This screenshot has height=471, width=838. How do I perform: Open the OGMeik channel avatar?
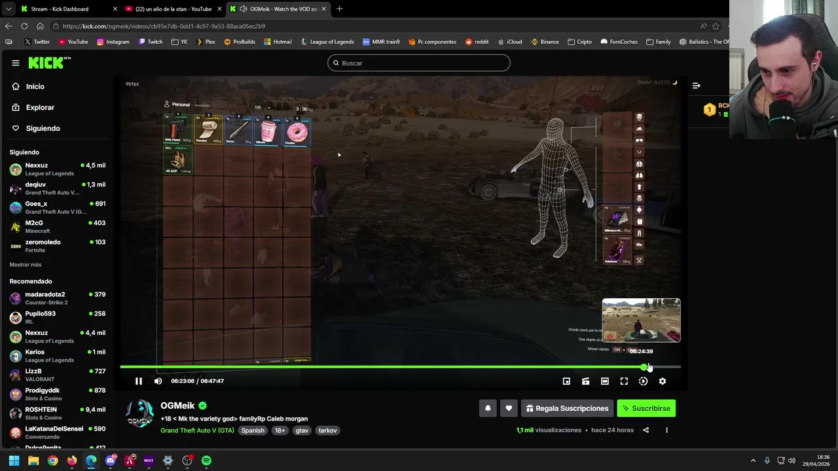[x=140, y=414]
